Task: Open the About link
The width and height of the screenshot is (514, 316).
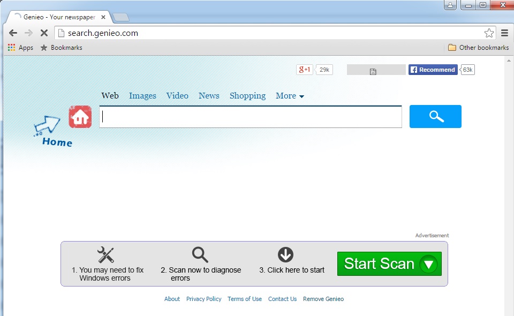Action: click(x=172, y=299)
